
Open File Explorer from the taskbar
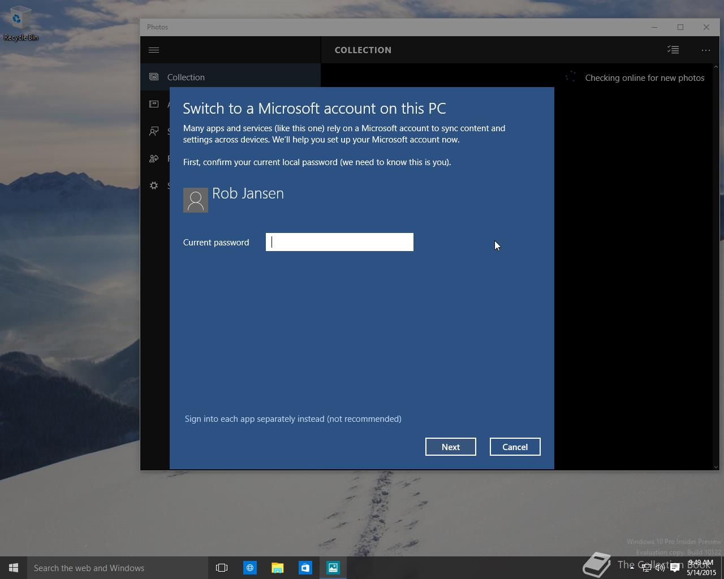277,568
